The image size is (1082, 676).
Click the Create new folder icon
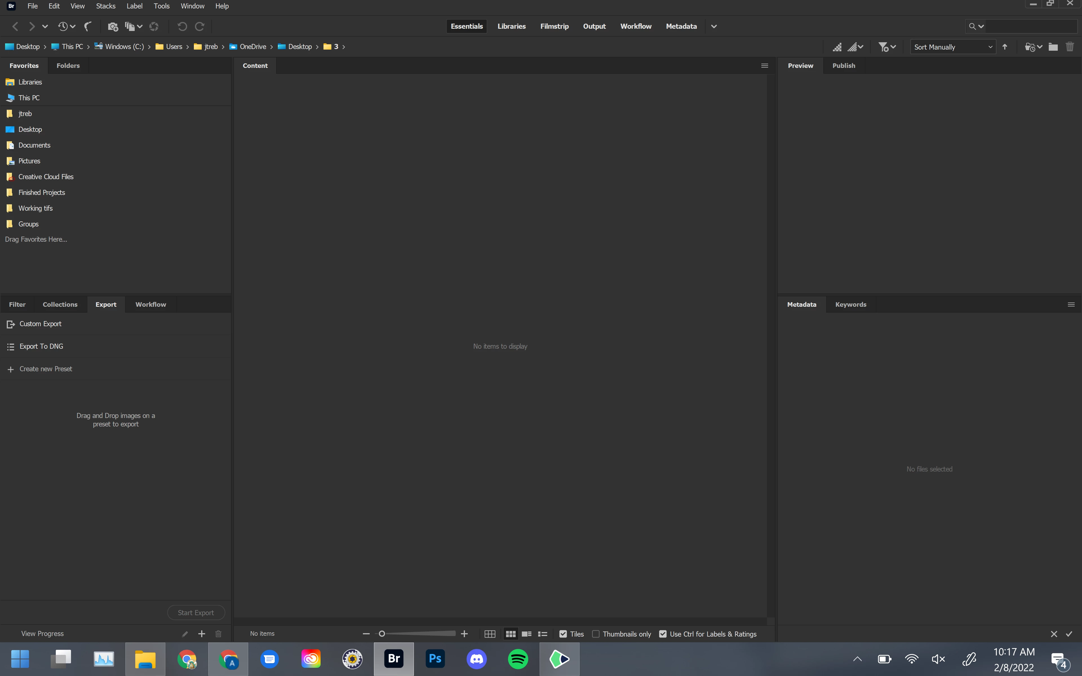pos(1053,47)
